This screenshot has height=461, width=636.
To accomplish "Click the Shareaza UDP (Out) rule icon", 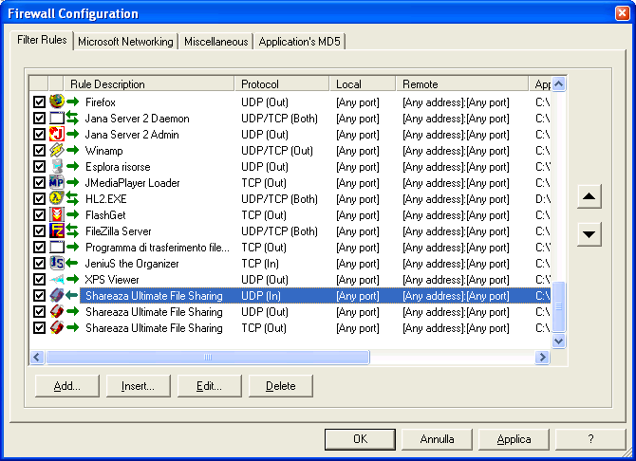I will coord(57,311).
